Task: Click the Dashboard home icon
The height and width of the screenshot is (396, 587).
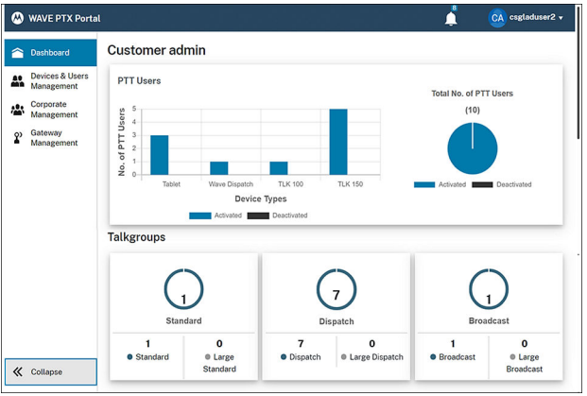Action: pyautogui.click(x=18, y=53)
